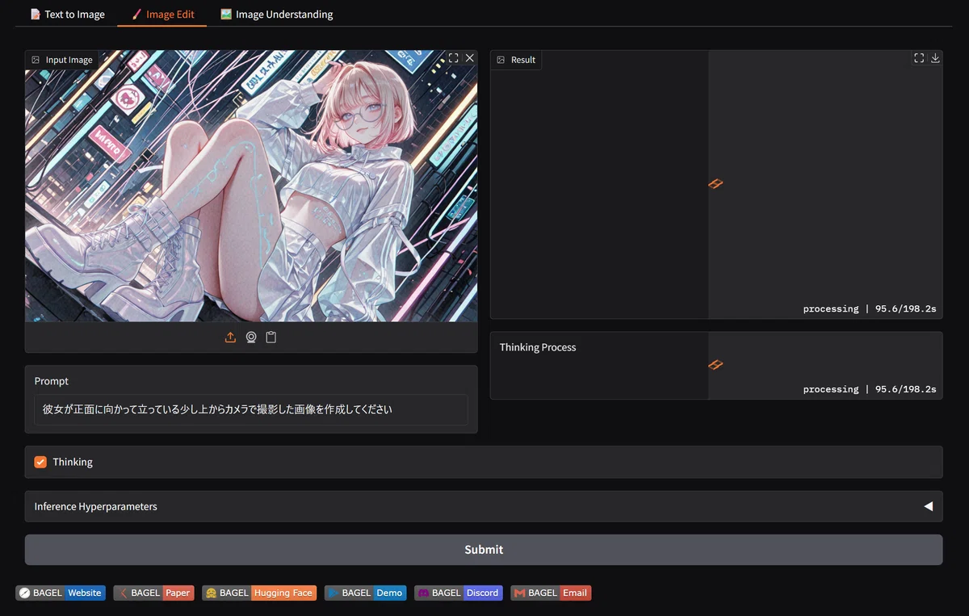Switch to the Text to Image tab

click(x=68, y=15)
